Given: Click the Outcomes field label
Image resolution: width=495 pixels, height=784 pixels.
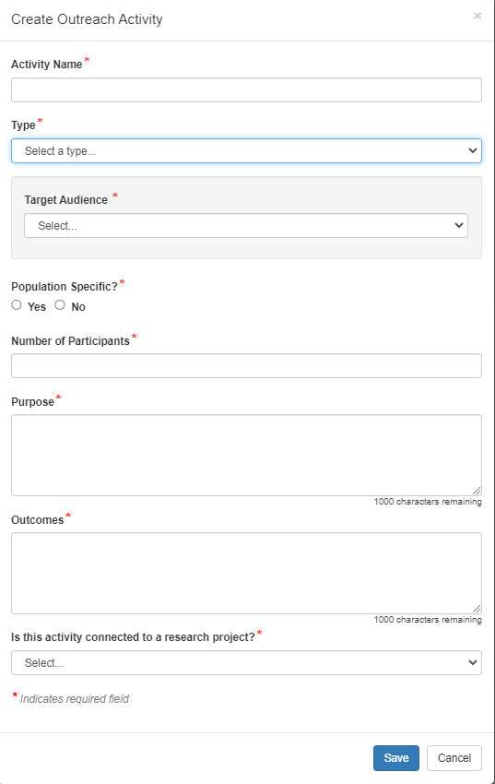Looking at the screenshot, I should (38, 520).
